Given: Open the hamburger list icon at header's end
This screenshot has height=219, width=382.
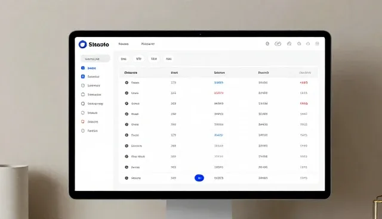Looking at the screenshot, I should coord(317,43).
